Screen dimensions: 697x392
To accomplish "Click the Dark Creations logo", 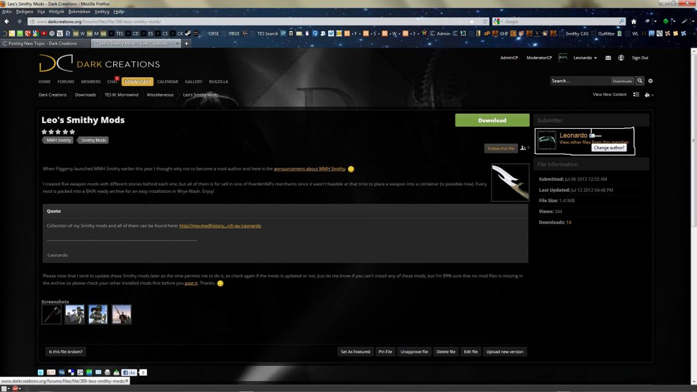I will coord(99,63).
